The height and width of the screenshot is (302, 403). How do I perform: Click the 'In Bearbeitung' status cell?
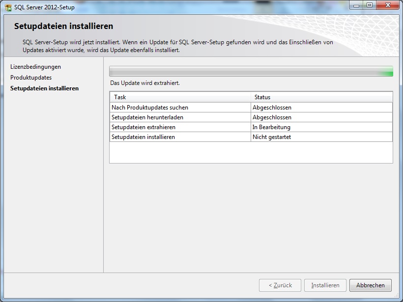click(321, 127)
